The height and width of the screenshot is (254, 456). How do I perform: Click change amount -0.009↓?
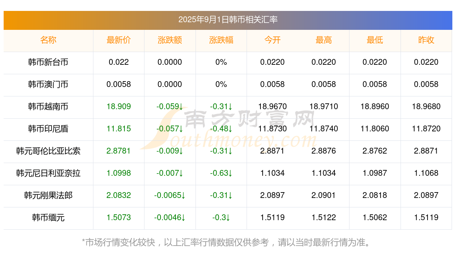click(170, 151)
